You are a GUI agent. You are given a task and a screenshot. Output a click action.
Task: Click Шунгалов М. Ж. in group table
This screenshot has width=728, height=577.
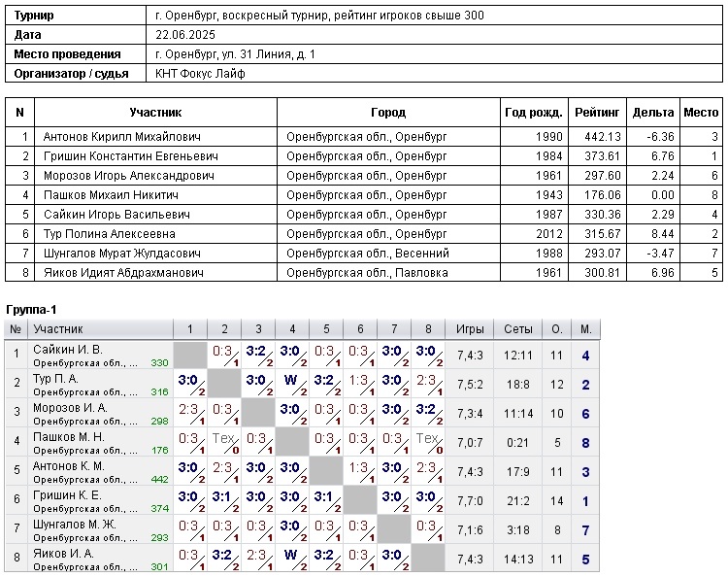[75, 525]
